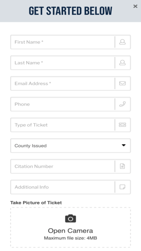The width and height of the screenshot is (141, 251).
Task: Click the County Issued dropdown arrow
Action: [x=124, y=145]
